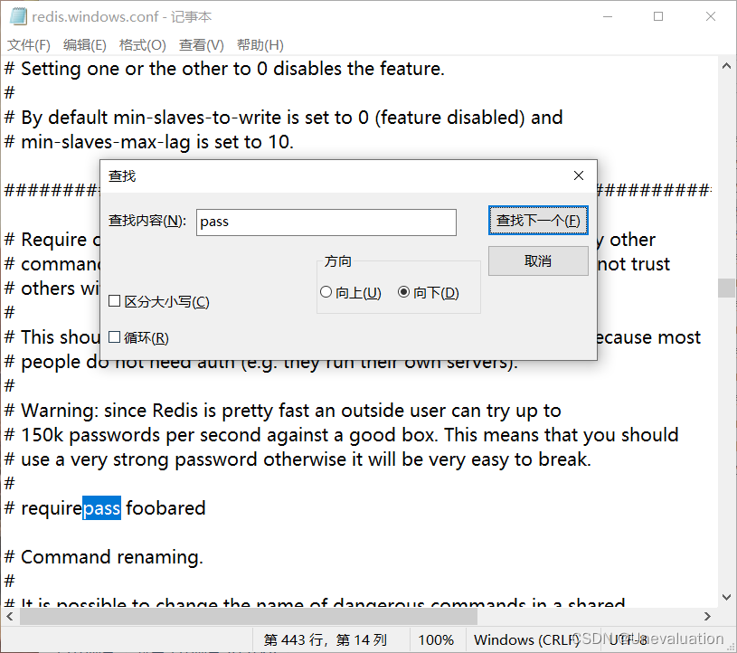The width and height of the screenshot is (737, 653).
Task: Click the vertical scrollbar up arrow
Action: click(726, 66)
